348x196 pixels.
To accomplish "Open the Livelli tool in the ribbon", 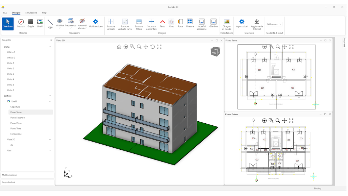I will (x=40, y=23).
